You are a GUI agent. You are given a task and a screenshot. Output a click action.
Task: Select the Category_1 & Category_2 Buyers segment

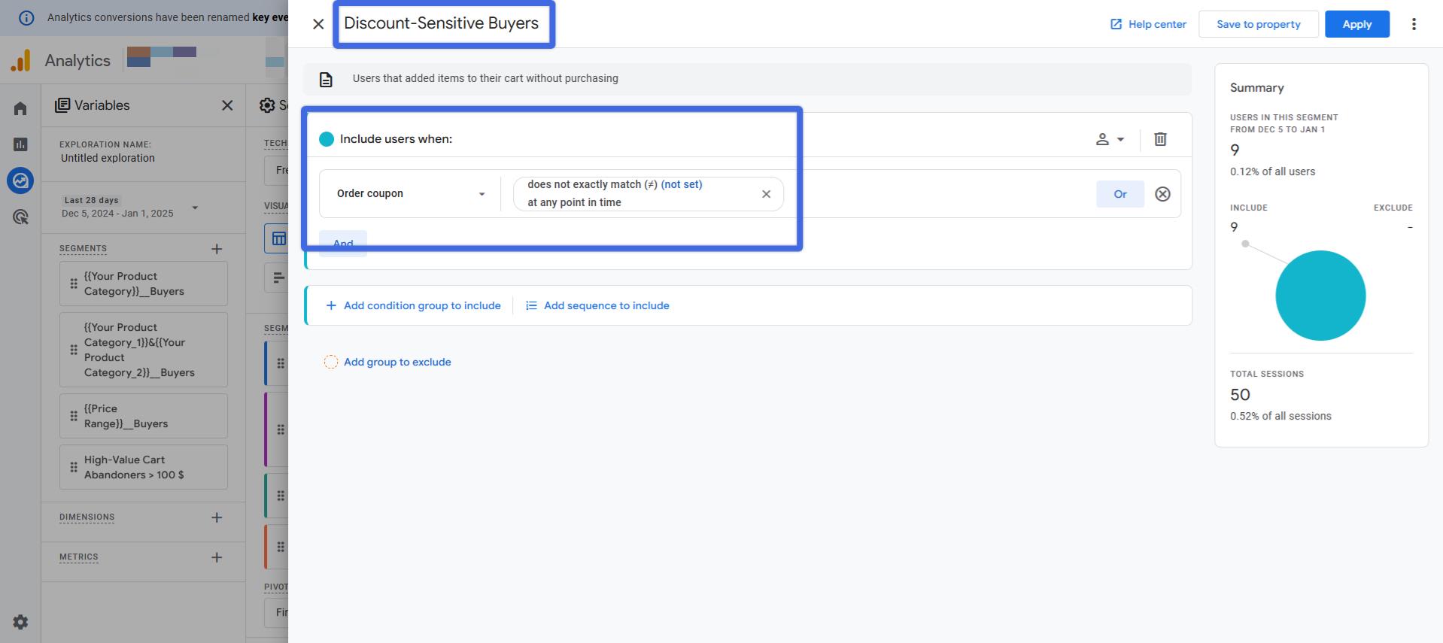pos(144,350)
